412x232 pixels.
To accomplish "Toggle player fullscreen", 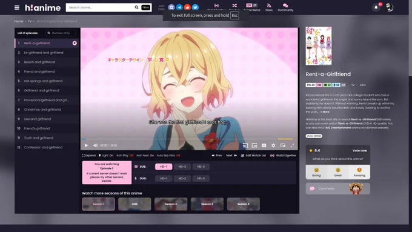I will tap(292, 145).
